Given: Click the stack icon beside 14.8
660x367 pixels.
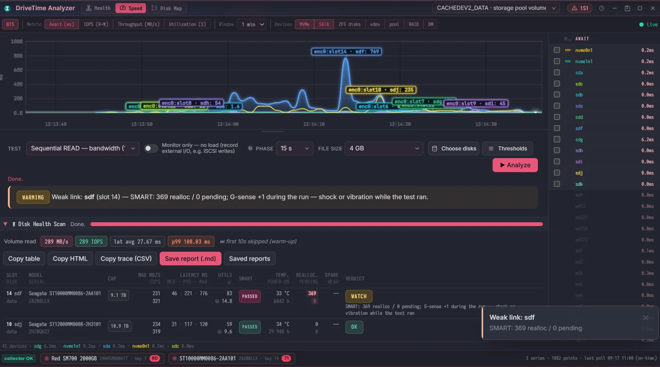Looking at the screenshot, I should [217, 301].
